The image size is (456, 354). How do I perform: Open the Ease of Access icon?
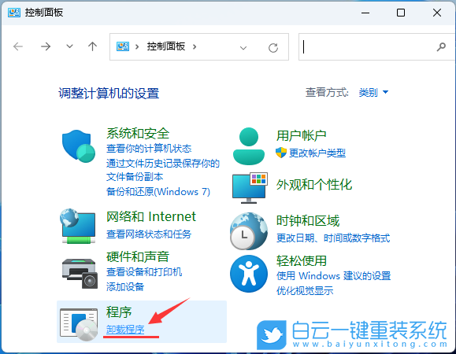(x=249, y=274)
